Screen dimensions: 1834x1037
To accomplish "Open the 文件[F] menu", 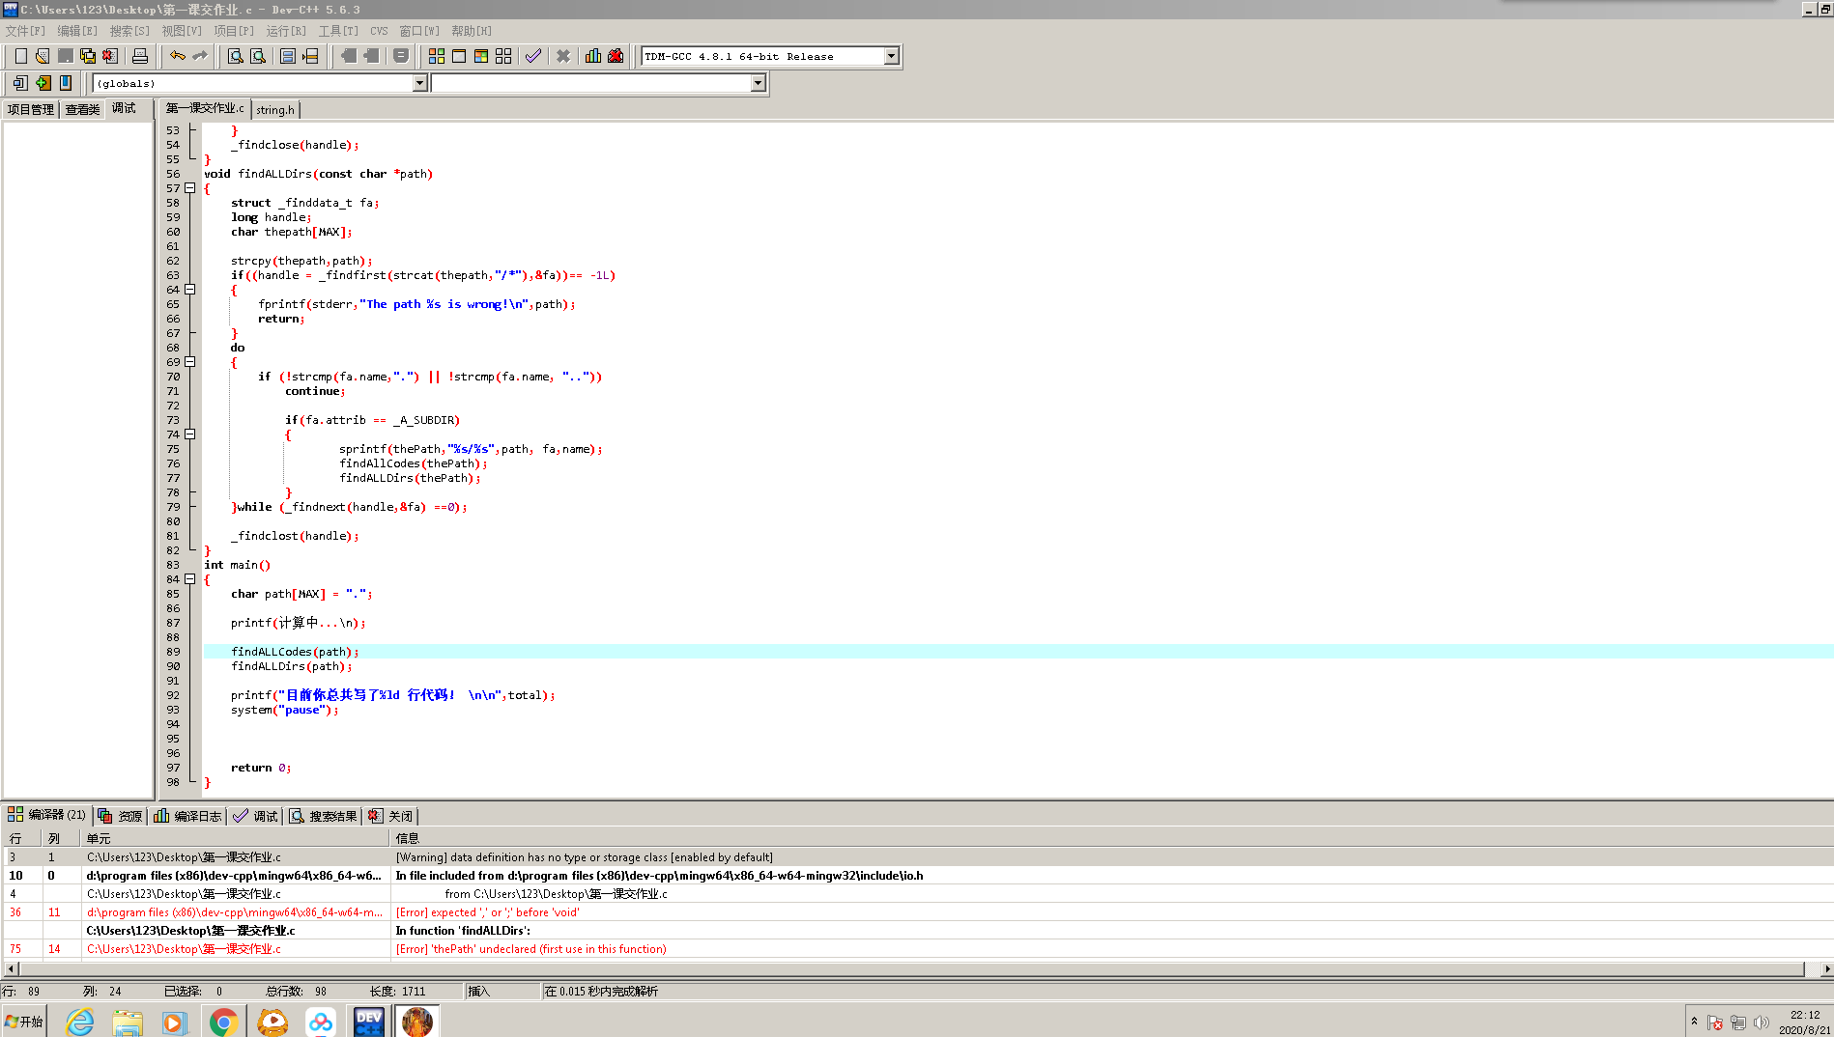I will [26, 31].
